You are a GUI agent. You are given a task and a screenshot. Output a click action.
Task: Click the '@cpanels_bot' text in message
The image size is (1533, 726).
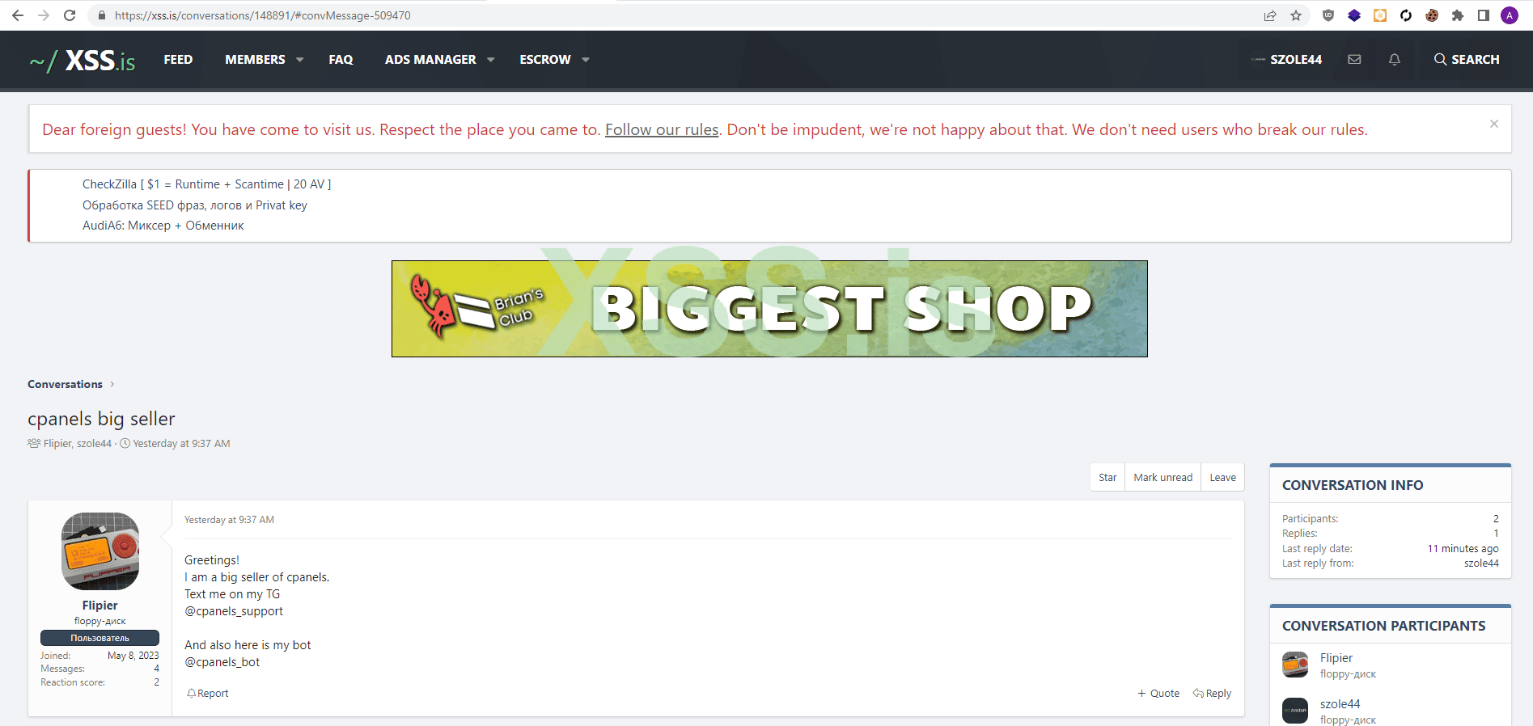(222, 662)
